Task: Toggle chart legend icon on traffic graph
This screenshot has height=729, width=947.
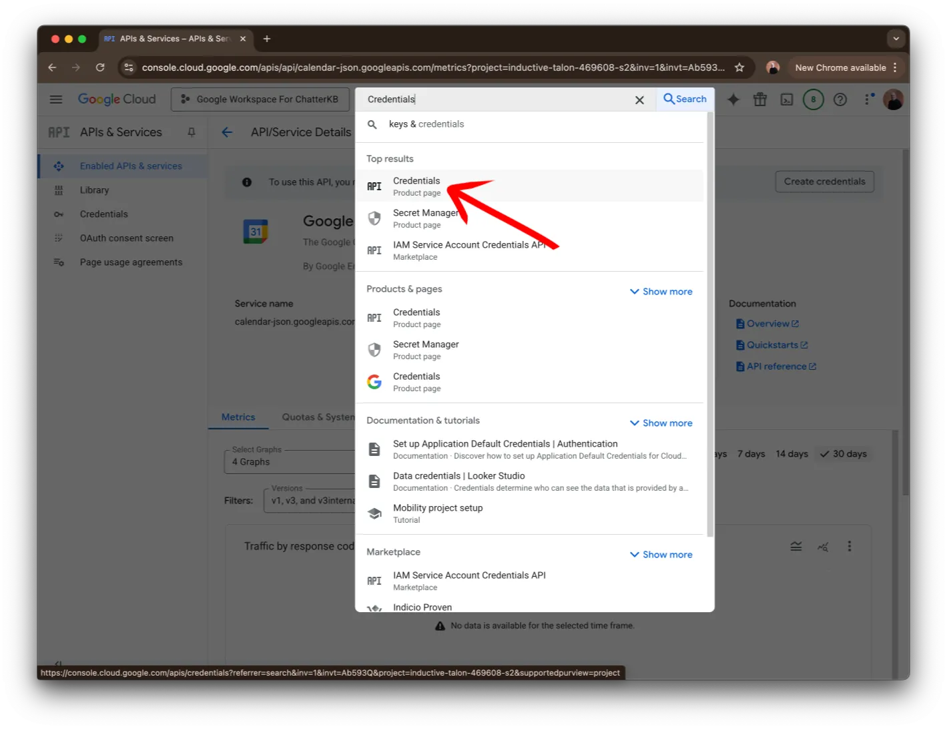Action: pyautogui.click(x=796, y=547)
